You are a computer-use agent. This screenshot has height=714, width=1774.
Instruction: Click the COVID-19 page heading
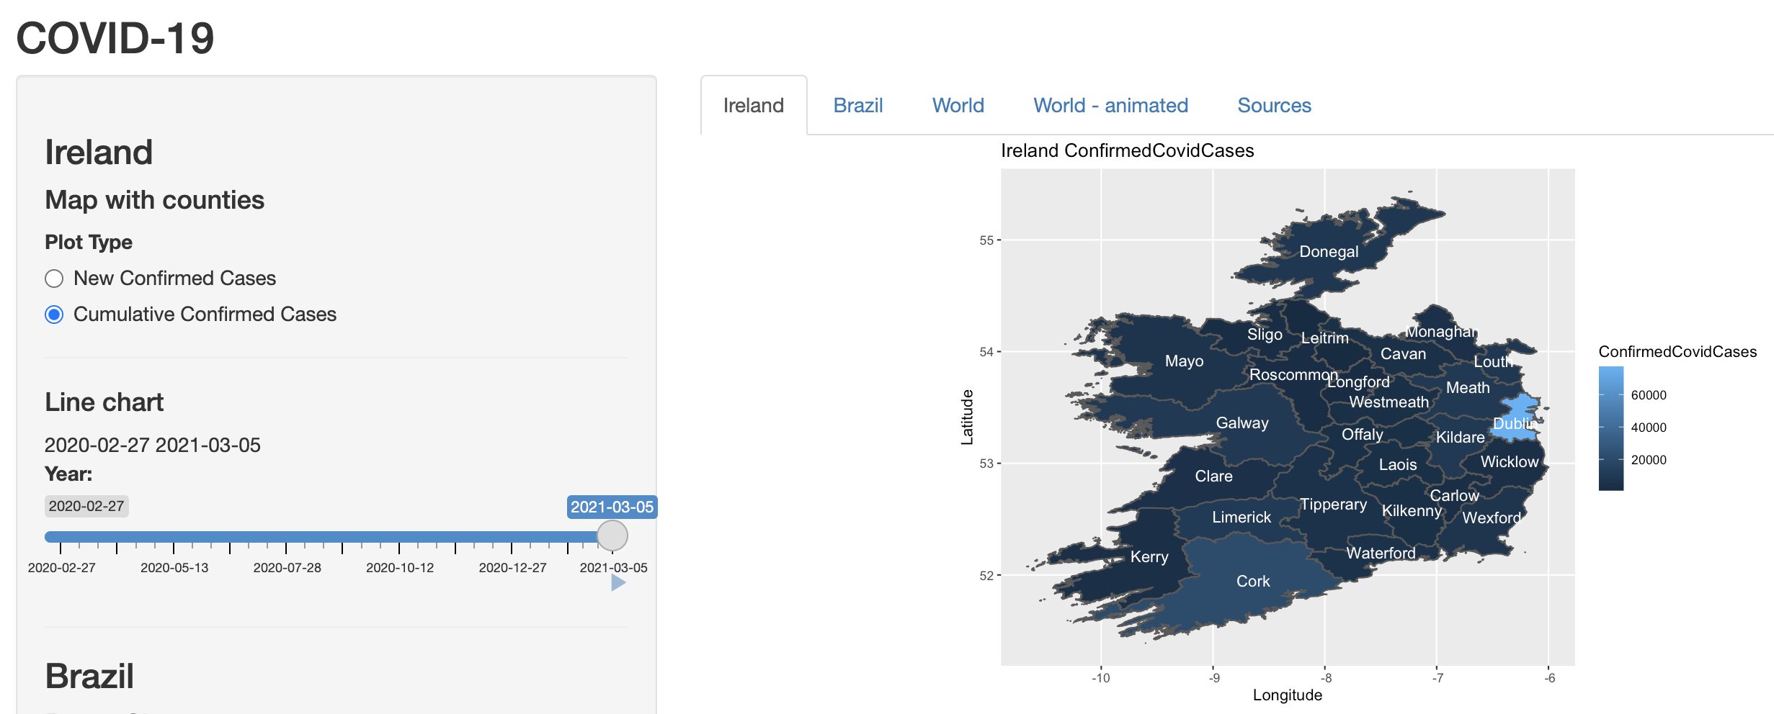115,40
